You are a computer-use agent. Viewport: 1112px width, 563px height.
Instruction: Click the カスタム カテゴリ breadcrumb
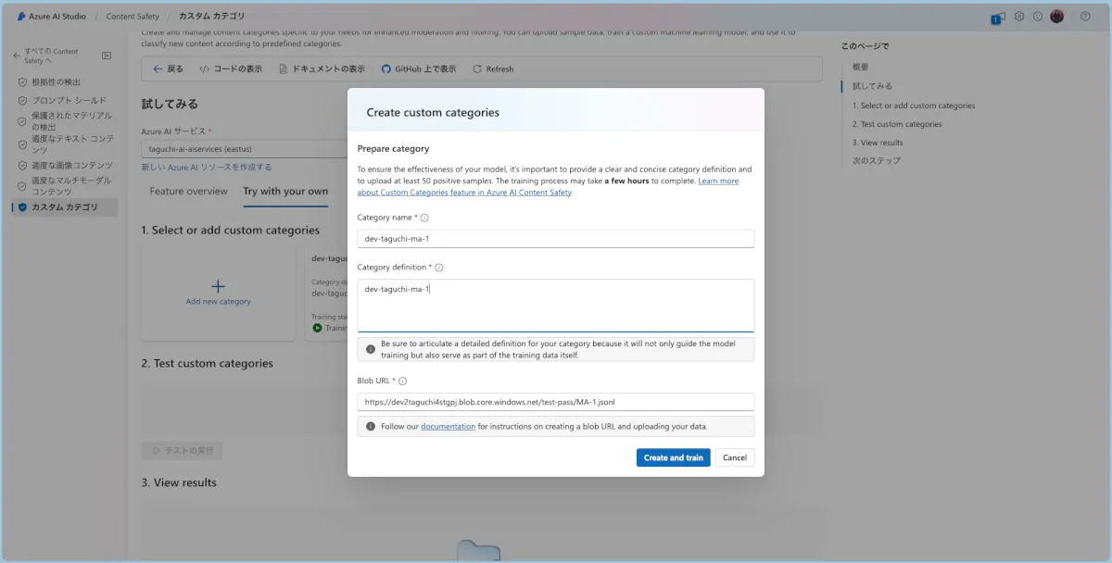click(212, 16)
